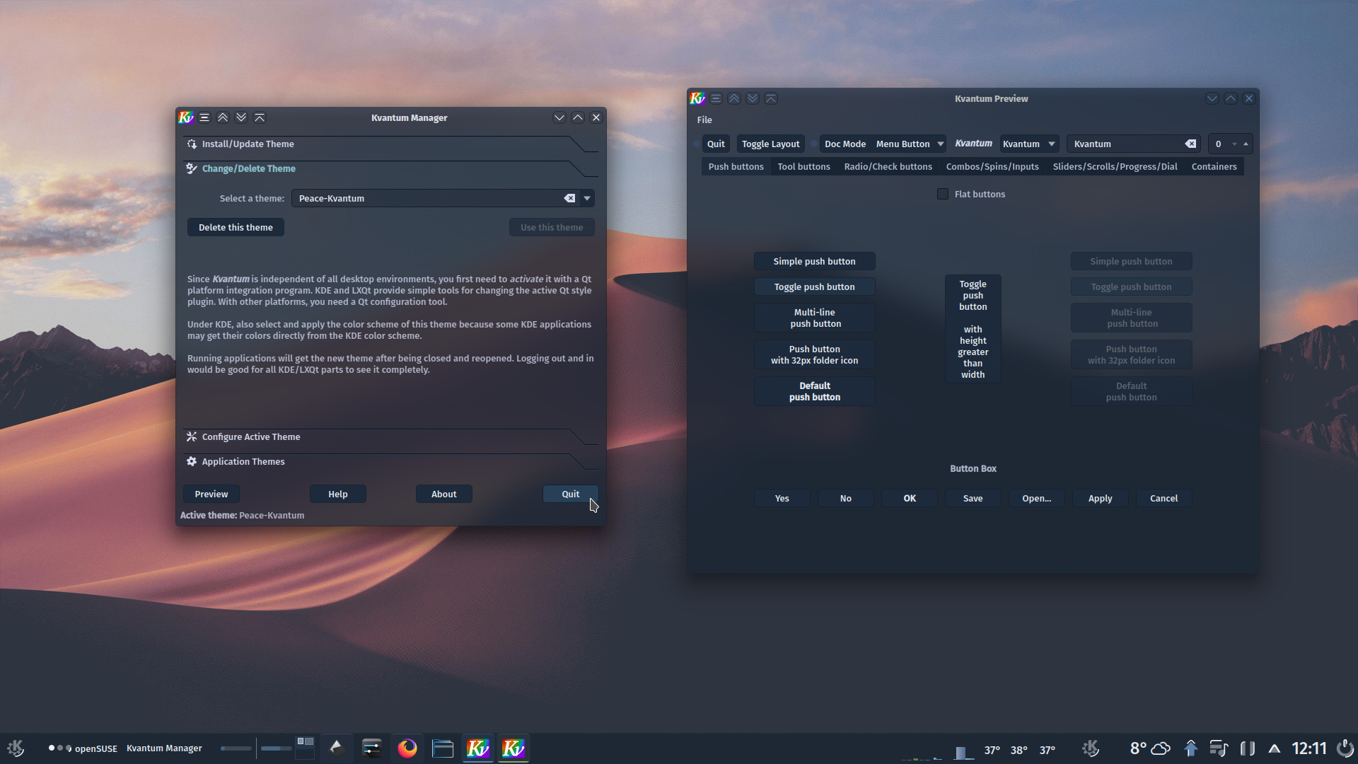Click keep-above double-up chevron in Kvantum Manager title bar
This screenshot has height=764, width=1358.
(223, 117)
